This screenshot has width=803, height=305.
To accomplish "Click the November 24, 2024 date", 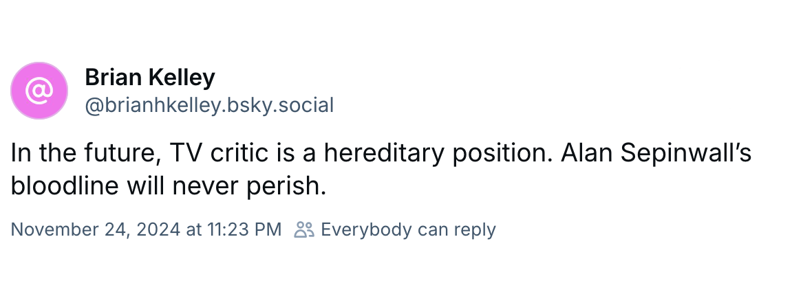I will (x=96, y=229).
